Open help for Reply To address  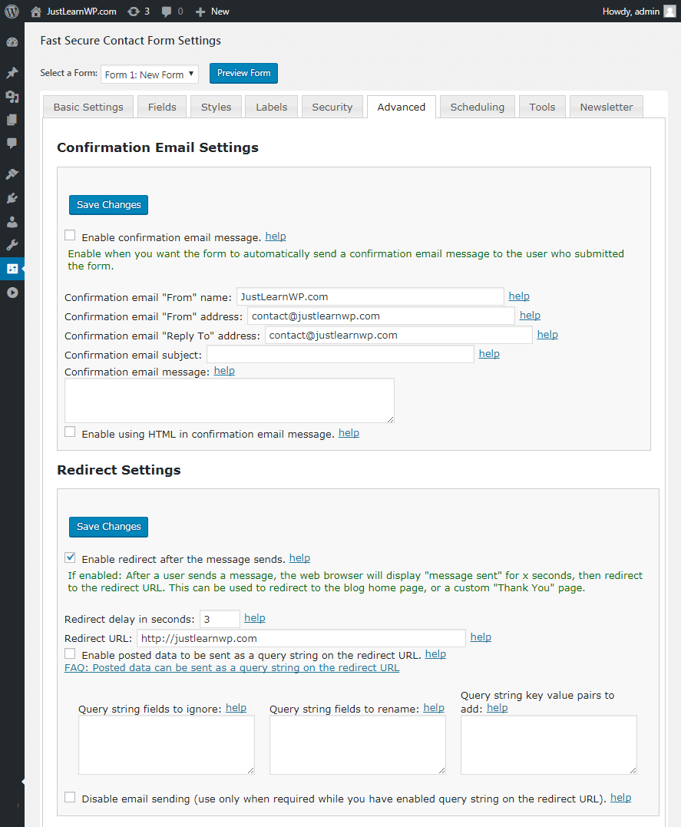pyautogui.click(x=547, y=334)
